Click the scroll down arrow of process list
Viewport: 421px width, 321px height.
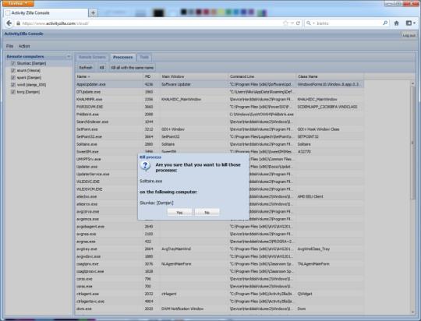pos(412,312)
